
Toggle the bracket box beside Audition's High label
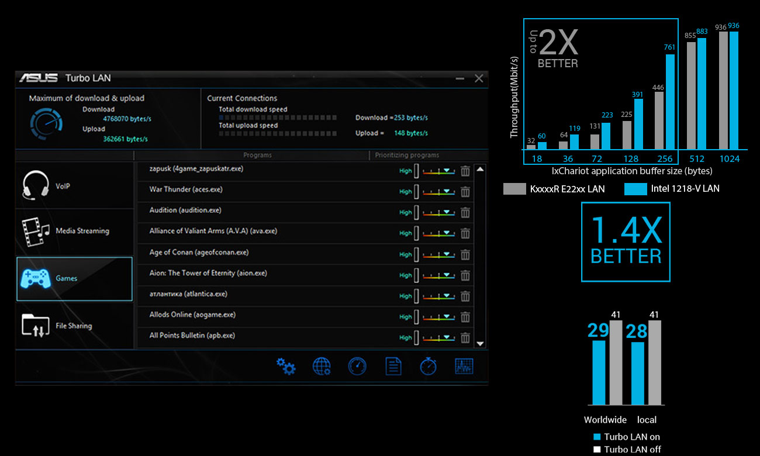417,212
